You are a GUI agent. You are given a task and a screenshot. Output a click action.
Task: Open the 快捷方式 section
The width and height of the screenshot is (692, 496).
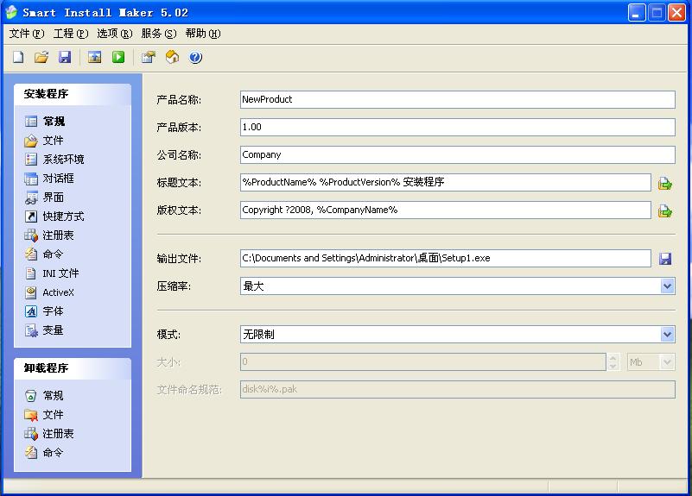click(54, 217)
